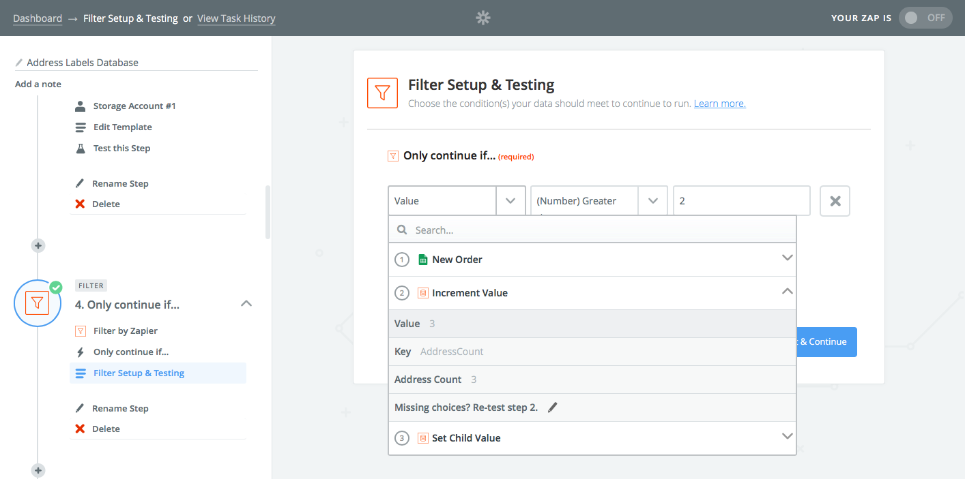The image size is (965, 479).
Task: Remove the filter rule with X button
Action: (835, 201)
